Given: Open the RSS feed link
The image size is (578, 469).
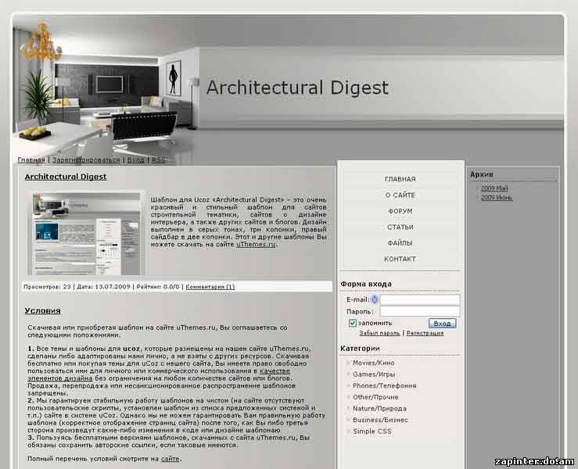Looking at the screenshot, I should (159, 160).
